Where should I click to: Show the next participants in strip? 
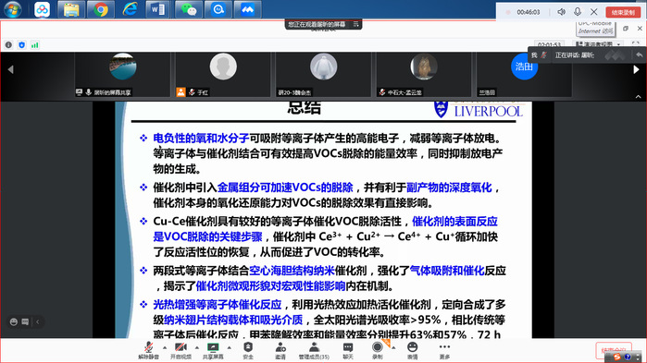click(636, 69)
